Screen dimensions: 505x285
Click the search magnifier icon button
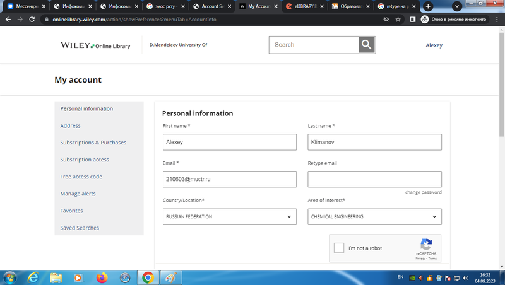[x=367, y=45]
